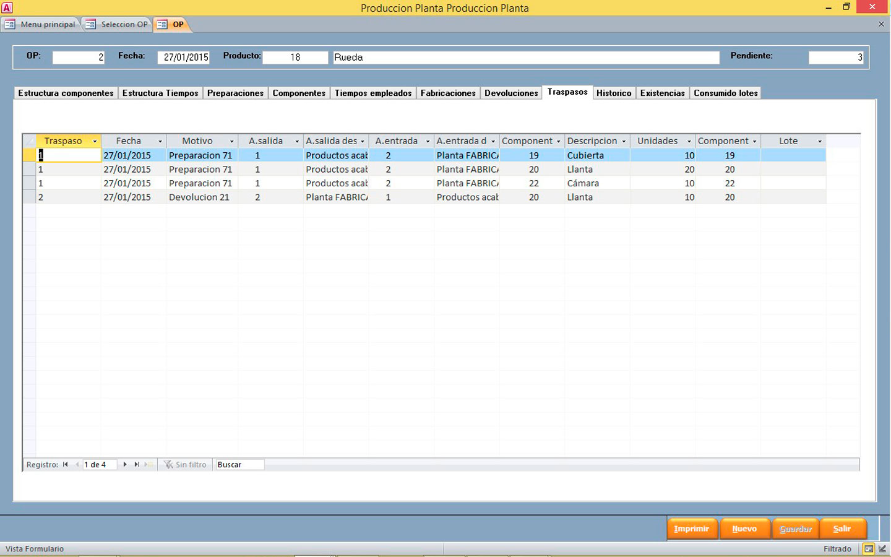This screenshot has height=557, width=891.
Task: Switch to Design View status bar icon
Action: [882, 549]
